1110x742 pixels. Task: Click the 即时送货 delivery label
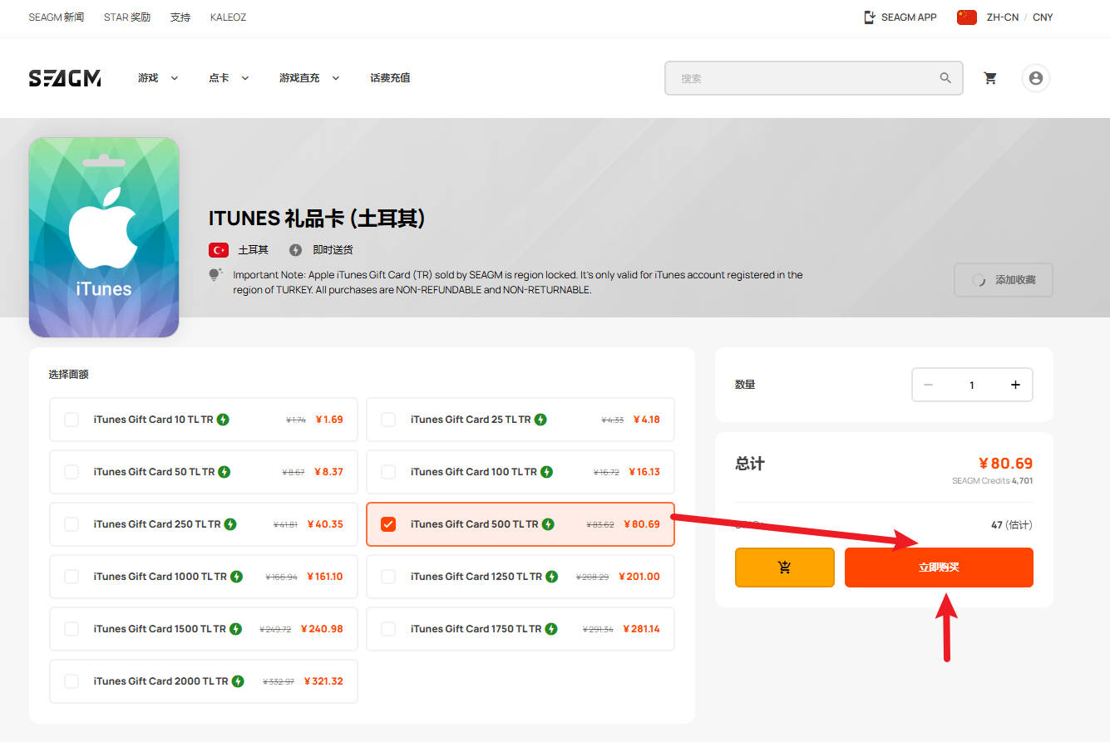coord(333,250)
